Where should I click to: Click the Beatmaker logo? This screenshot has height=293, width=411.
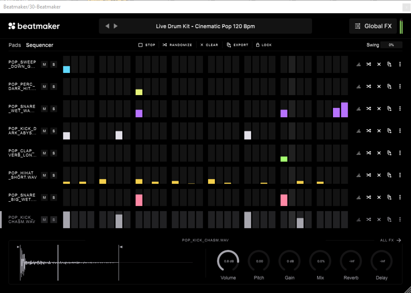(34, 26)
